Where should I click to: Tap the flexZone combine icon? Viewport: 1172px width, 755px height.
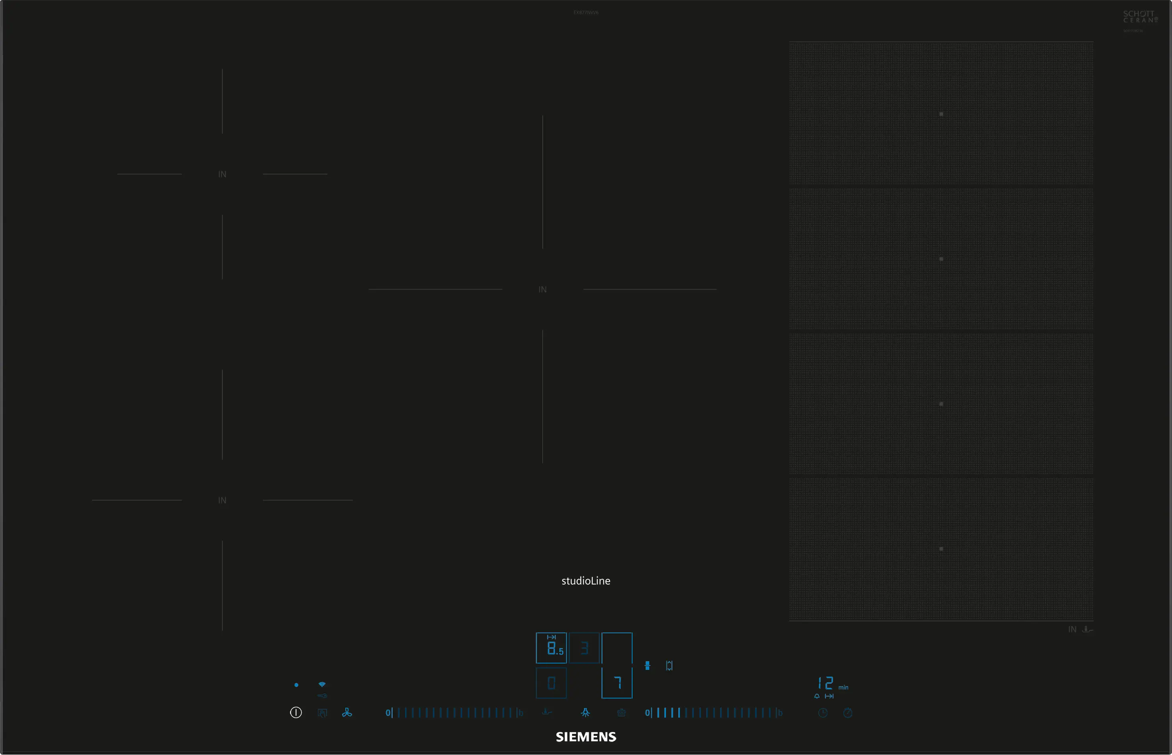[x=648, y=666]
